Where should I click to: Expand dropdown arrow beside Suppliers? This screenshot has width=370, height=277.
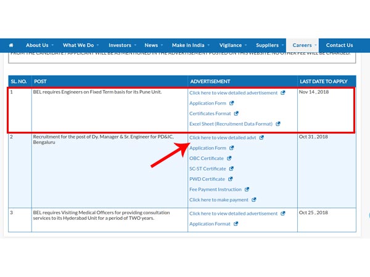coord(282,45)
